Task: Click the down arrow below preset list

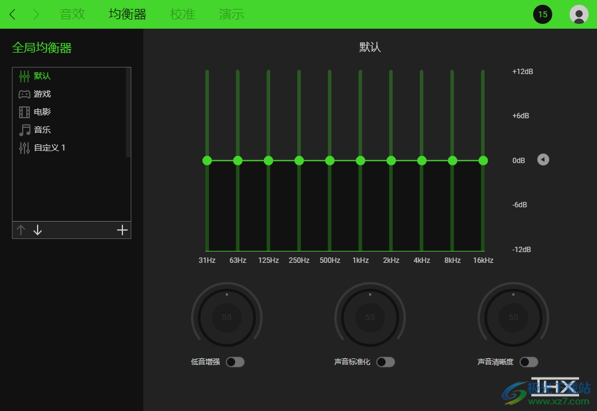Action: (37, 229)
